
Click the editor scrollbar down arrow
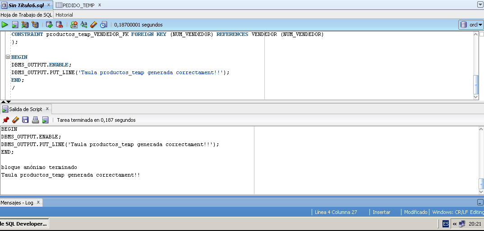pos(476,97)
